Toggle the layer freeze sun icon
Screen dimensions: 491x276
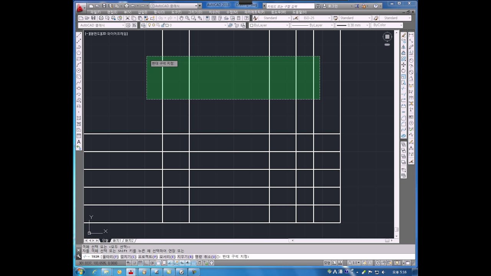(153, 25)
